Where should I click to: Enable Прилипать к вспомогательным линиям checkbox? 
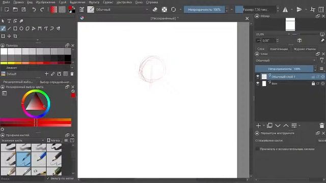click(x=257, y=149)
